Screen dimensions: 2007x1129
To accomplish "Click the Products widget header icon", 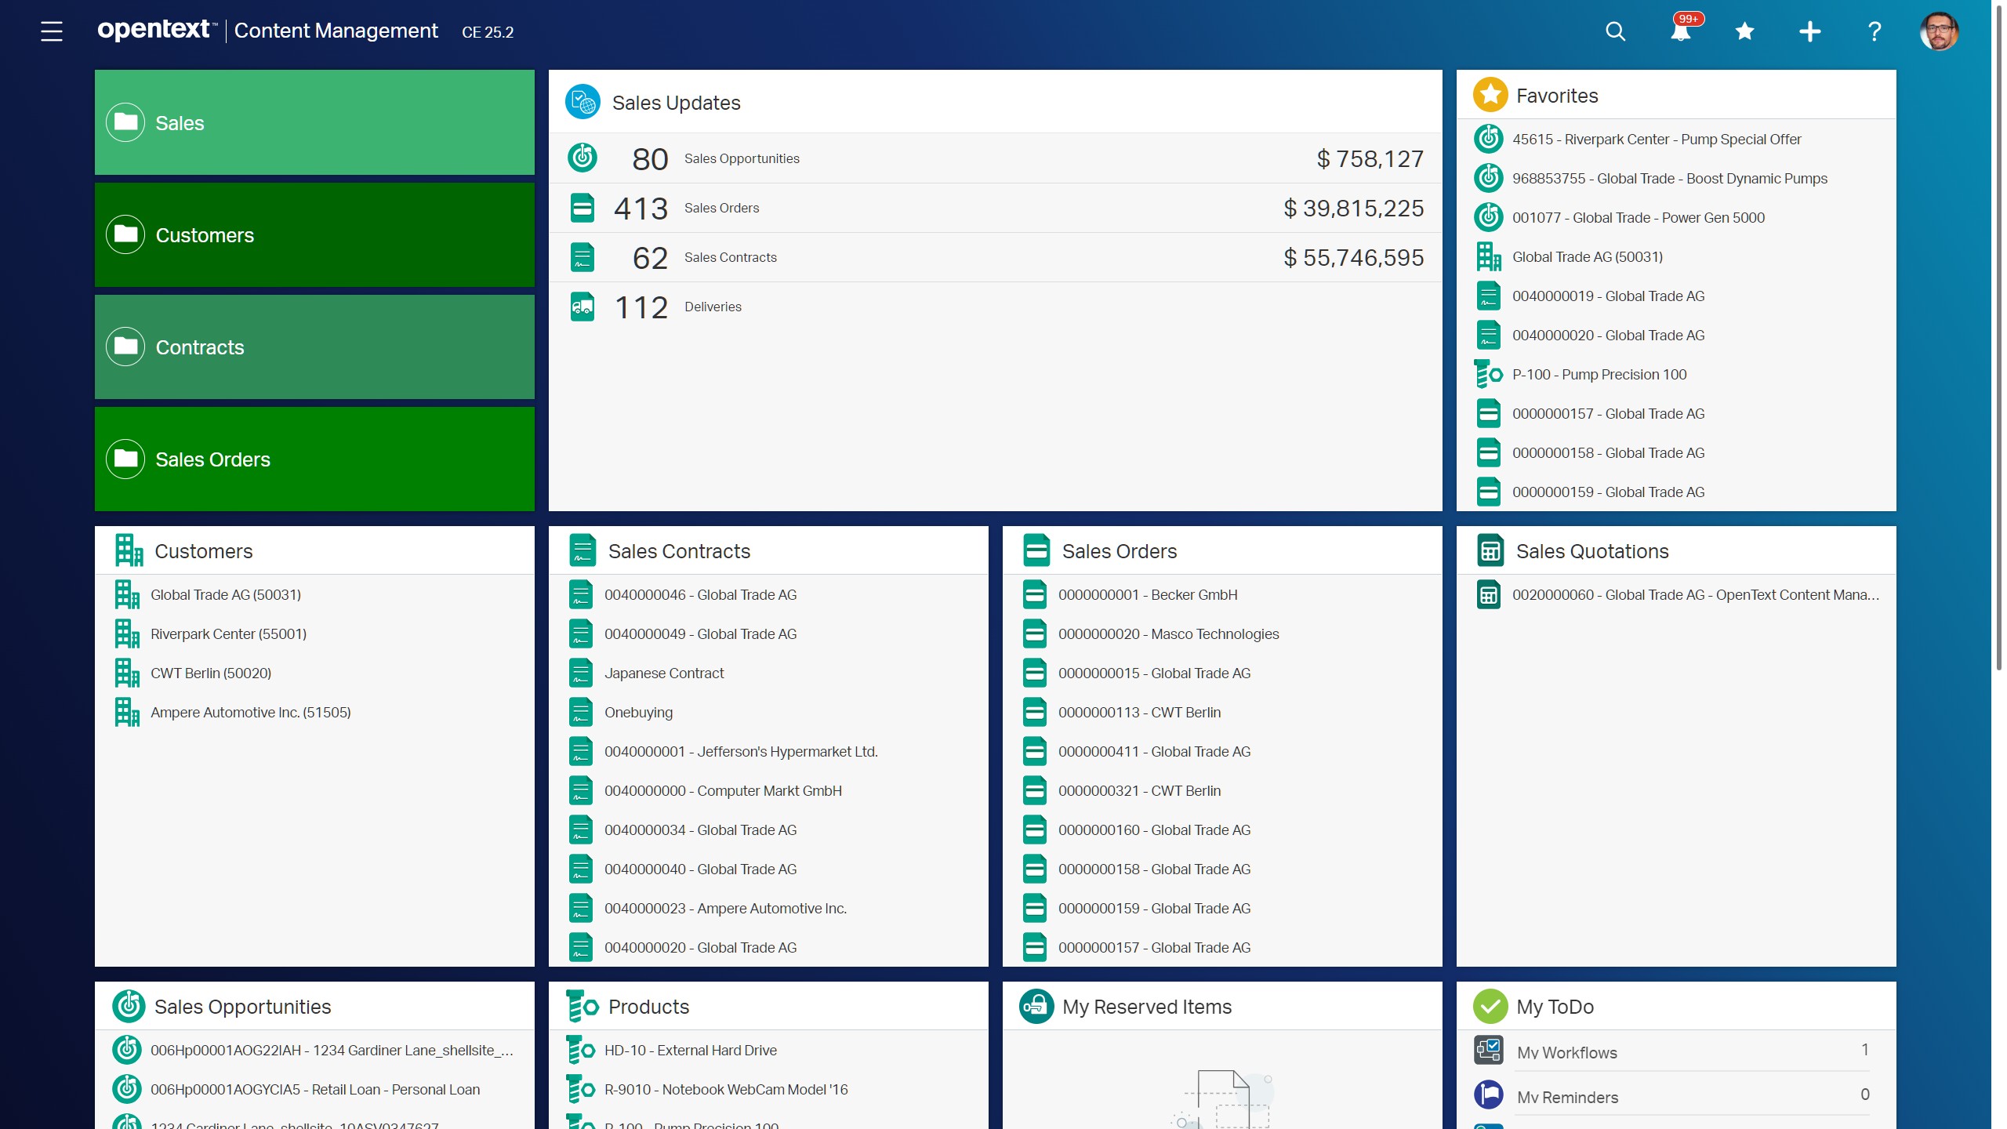I will [x=583, y=1006].
